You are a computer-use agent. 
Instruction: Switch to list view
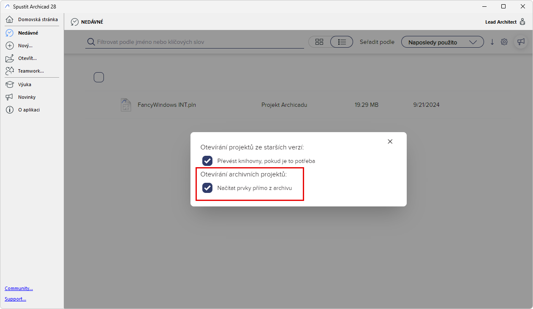pyautogui.click(x=342, y=42)
